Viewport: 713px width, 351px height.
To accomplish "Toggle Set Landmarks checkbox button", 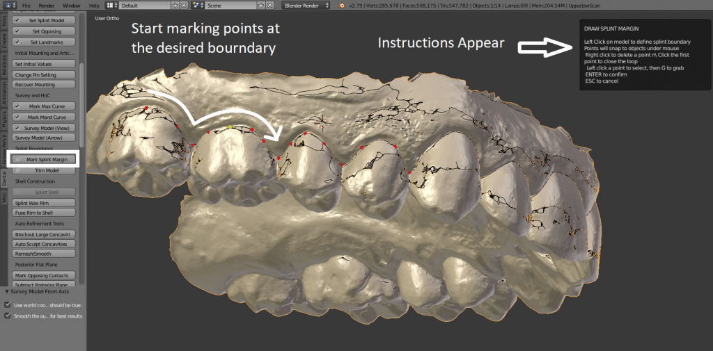I will [x=44, y=42].
